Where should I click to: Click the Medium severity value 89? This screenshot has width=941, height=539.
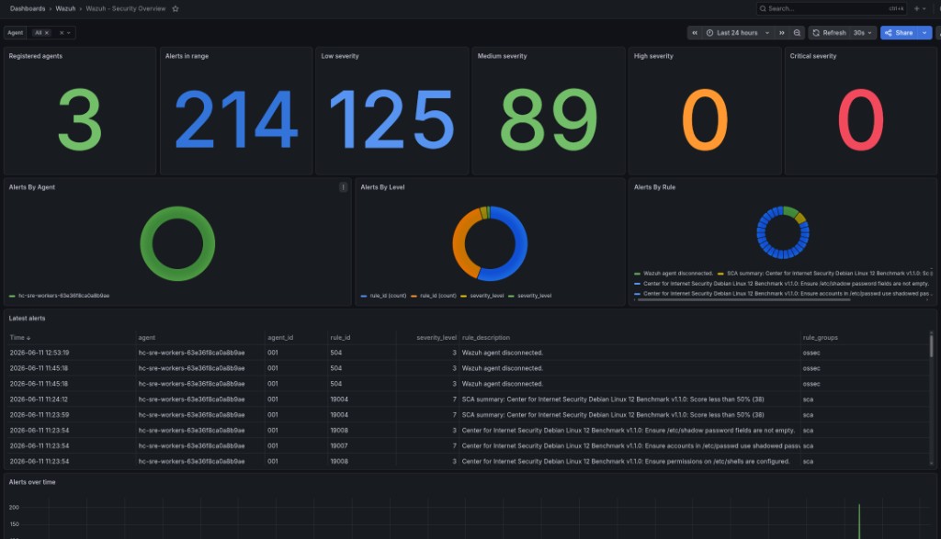click(x=549, y=119)
